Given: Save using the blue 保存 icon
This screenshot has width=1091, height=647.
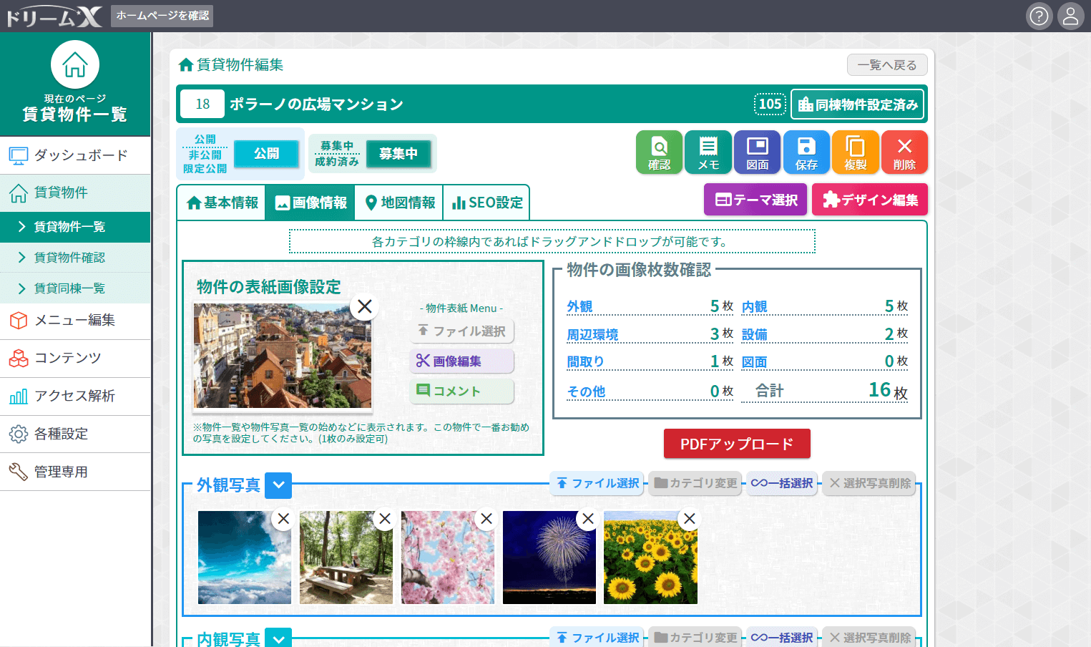Looking at the screenshot, I should [806, 152].
